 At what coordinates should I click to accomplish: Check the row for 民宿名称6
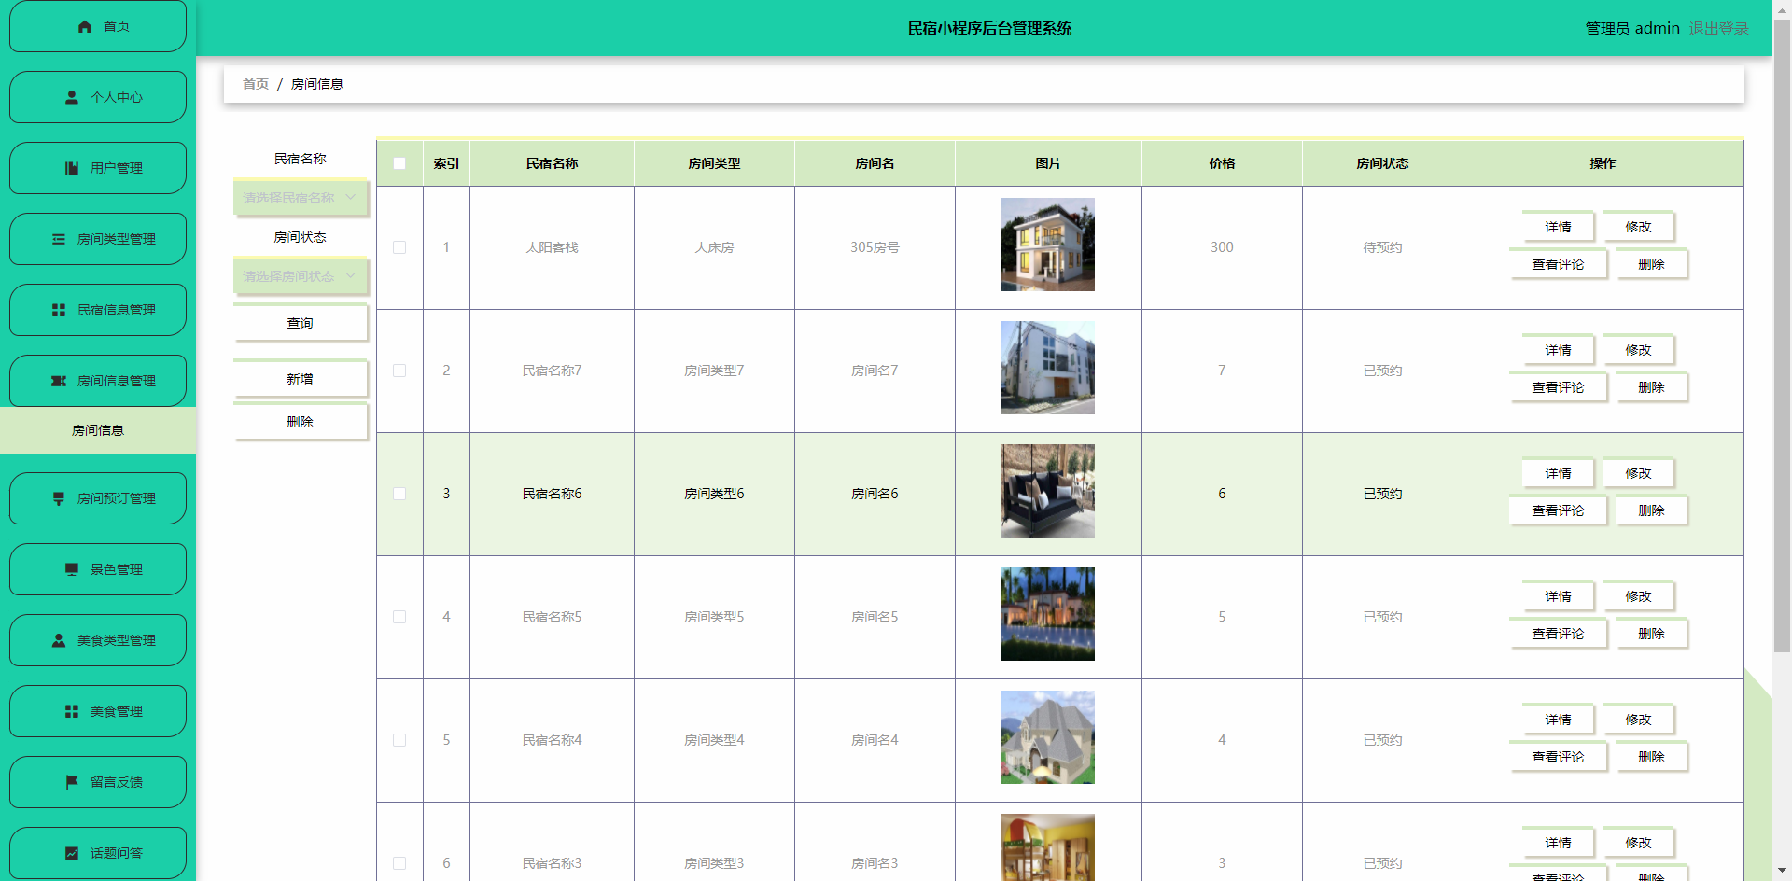399,494
